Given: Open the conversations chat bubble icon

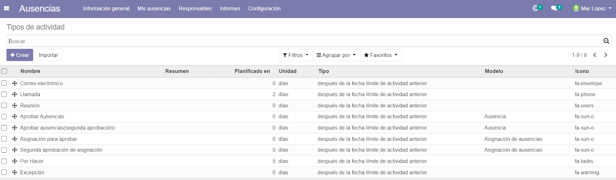Looking at the screenshot, I should click(x=554, y=8).
